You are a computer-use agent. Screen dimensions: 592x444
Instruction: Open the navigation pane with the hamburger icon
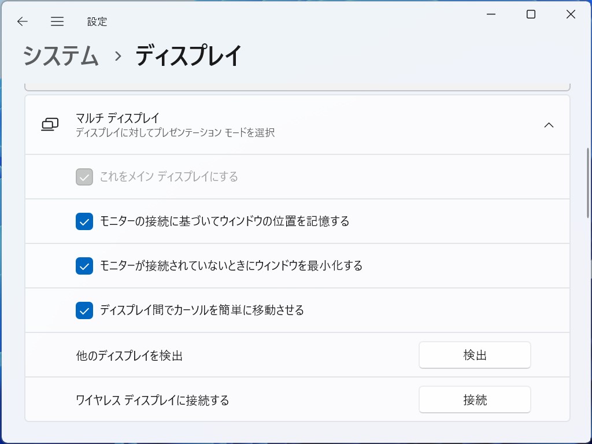[x=57, y=21]
